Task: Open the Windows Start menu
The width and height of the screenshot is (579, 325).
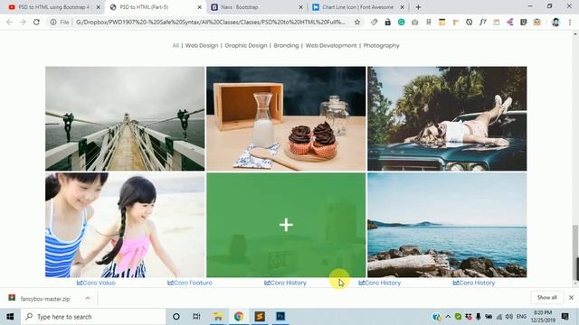Action: tap(10, 317)
